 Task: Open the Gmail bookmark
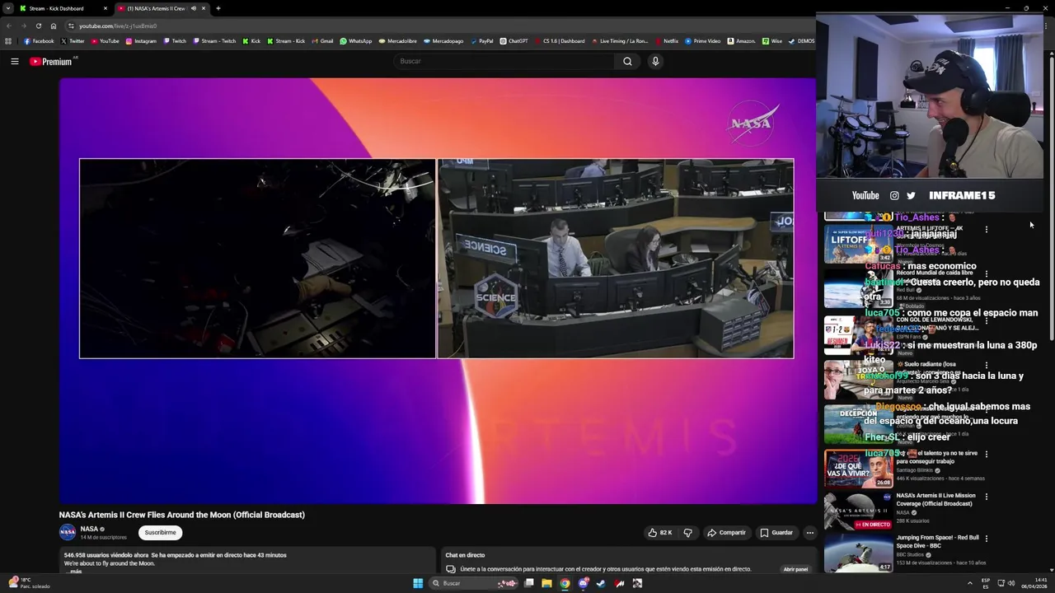(322, 41)
